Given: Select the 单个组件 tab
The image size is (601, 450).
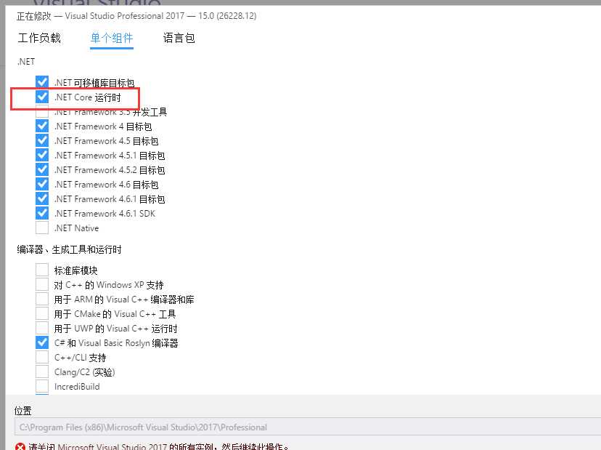Looking at the screenshot, I should click(x=112, y=38).
